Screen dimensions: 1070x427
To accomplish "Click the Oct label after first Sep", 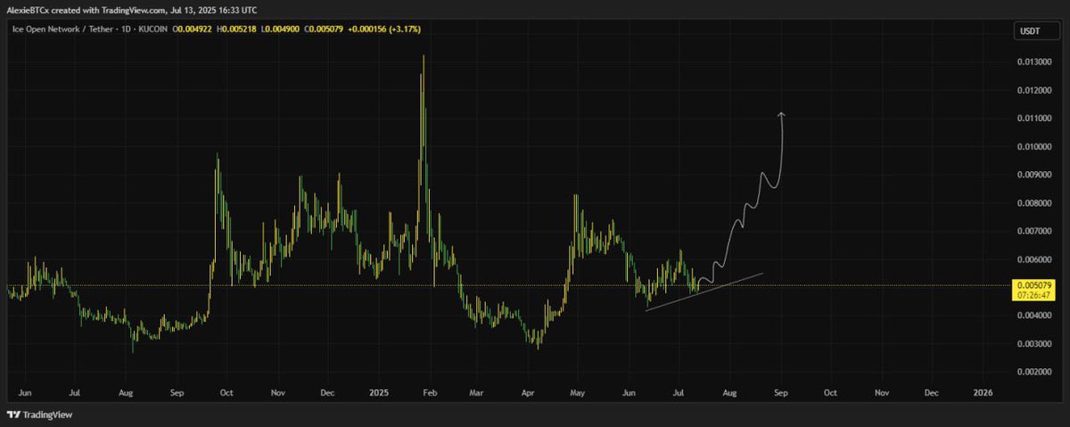I will [226, 392].
